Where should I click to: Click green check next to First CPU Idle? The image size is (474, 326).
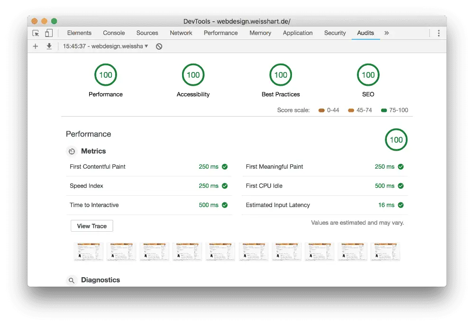point(401,186)
